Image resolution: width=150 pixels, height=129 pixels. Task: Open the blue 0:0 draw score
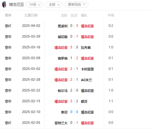coord(74,112)
